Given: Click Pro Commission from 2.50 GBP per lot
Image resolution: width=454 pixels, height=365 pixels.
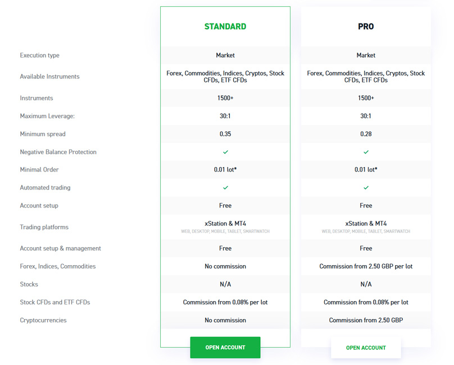Looking at the screenshot, I should pyautogui.click(x=366, y=266).
